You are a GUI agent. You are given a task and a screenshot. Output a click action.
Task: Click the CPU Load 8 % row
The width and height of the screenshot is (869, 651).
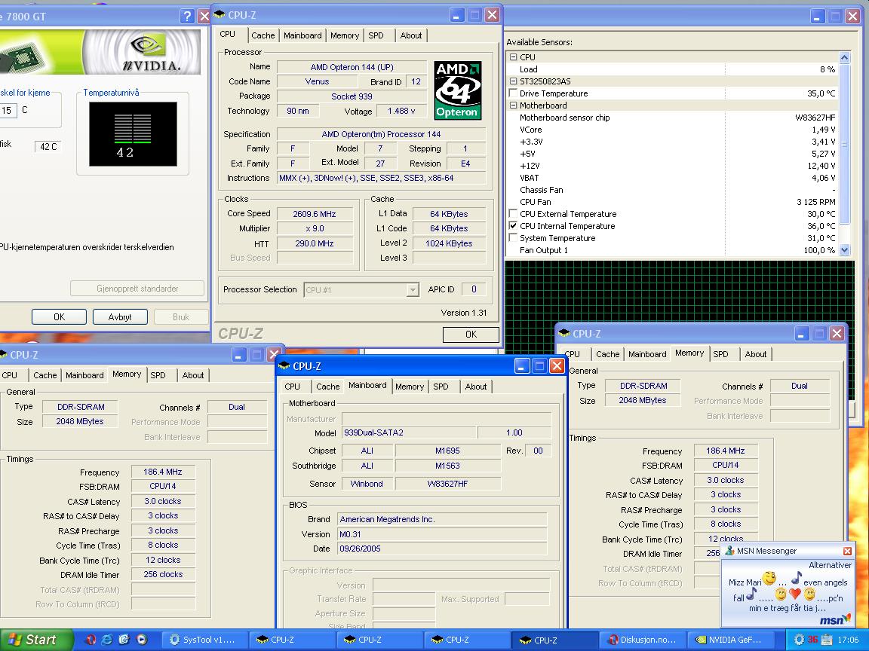point(673,69)
